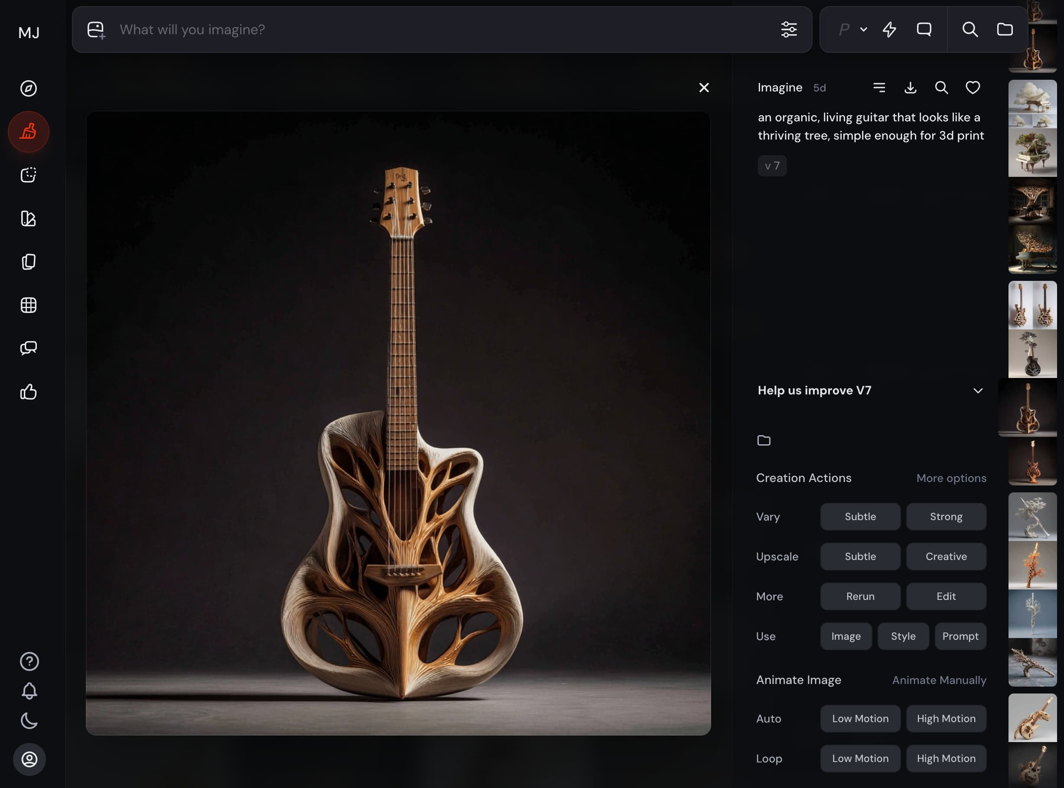Open the grid view icon in sidebar
Viewport: 1064px width, 788px height.
coord(29,305)
